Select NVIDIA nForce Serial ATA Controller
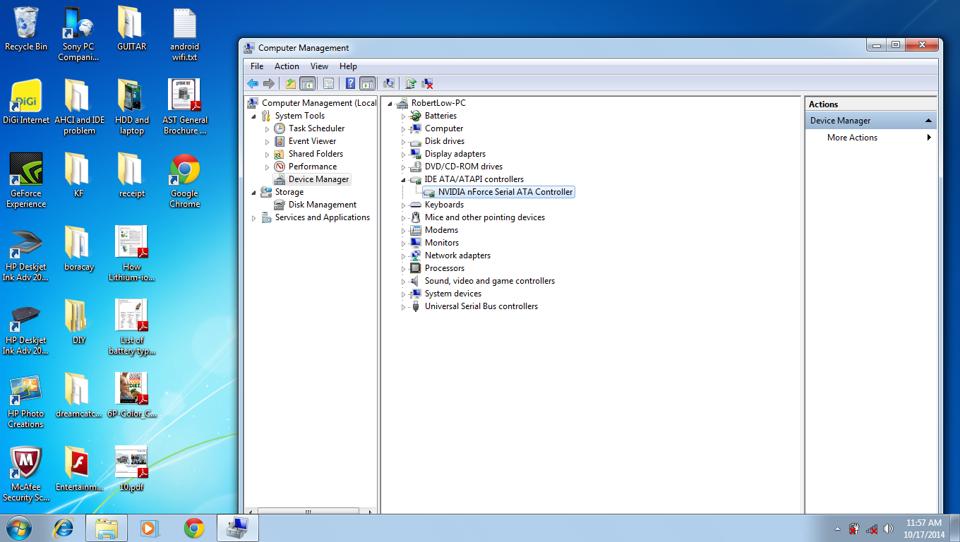The image size is (960, 542). pos(505,192)
